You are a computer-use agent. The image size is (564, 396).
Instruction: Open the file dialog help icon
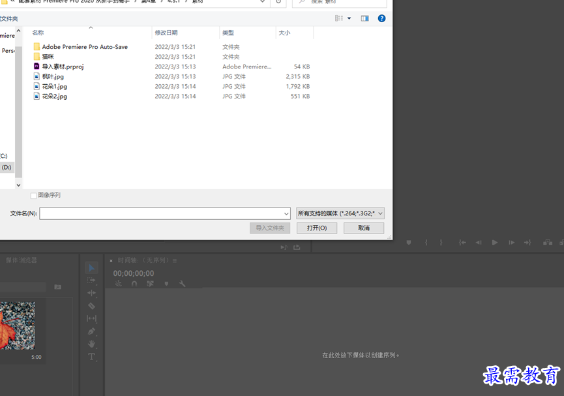(x=381, y=18)
